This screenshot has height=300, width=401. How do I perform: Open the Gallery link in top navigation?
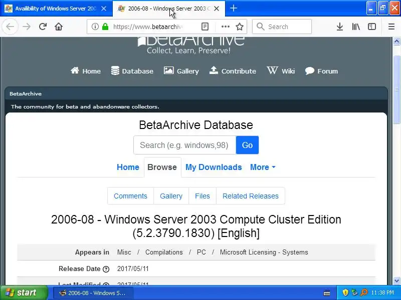(181, 71)
